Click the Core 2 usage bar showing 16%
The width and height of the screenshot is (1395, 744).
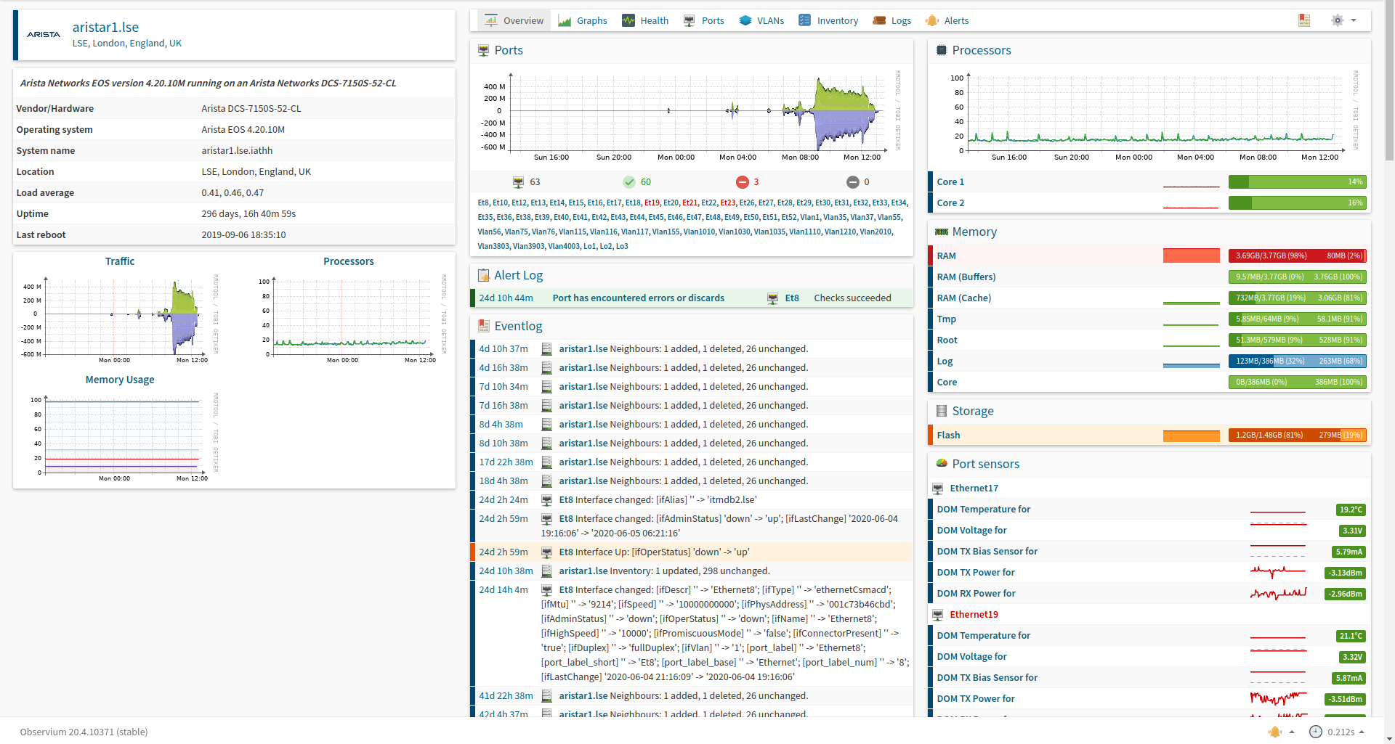click(x=1297, y=203)
